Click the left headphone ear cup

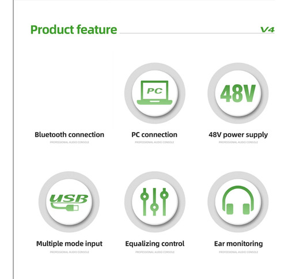point(230,209)
